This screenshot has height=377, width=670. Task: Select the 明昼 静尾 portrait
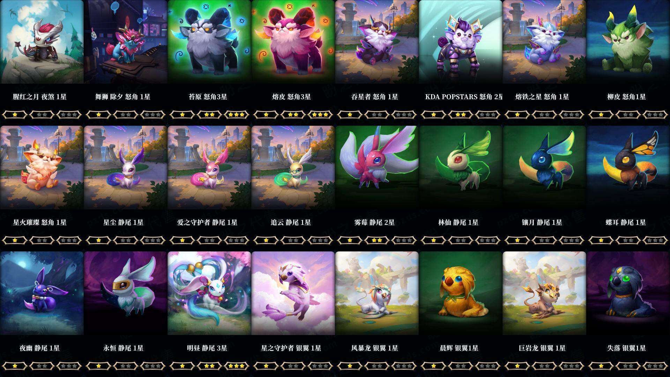point(209,293)
